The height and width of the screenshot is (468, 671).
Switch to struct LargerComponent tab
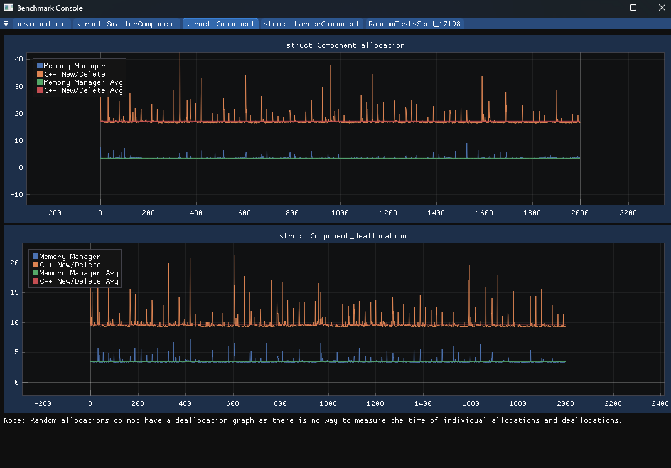coord(312,24)
